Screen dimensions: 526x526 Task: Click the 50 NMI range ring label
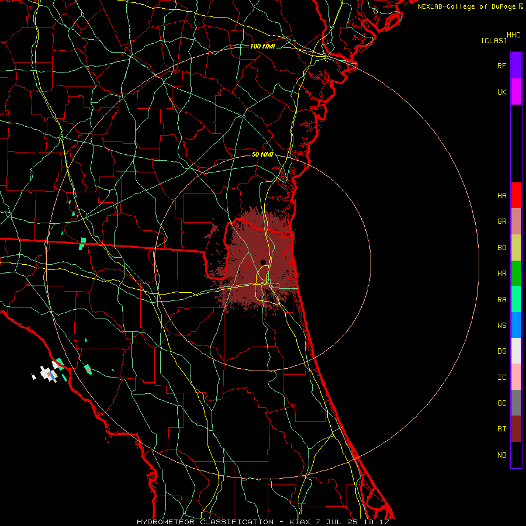click(x=262, y=154)
